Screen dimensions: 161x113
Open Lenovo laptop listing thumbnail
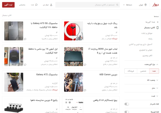(x=74, y=56)
